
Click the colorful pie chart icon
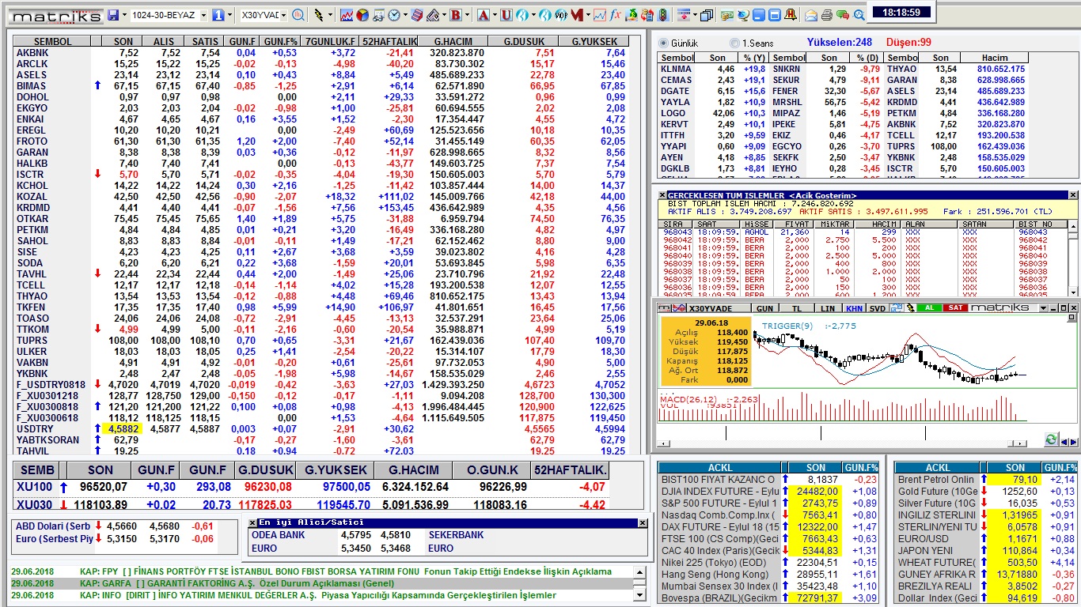(362, 15)
